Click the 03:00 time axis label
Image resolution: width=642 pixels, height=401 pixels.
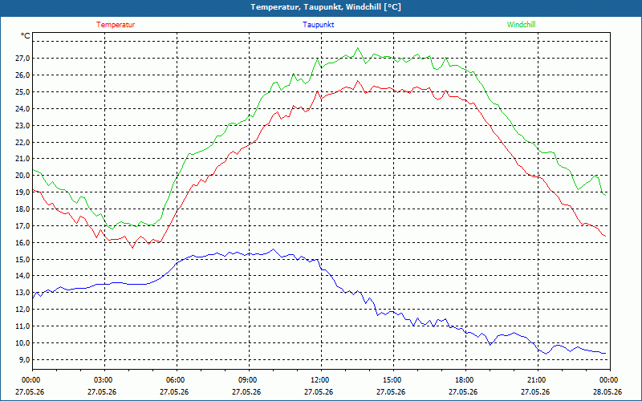point(104,380)
